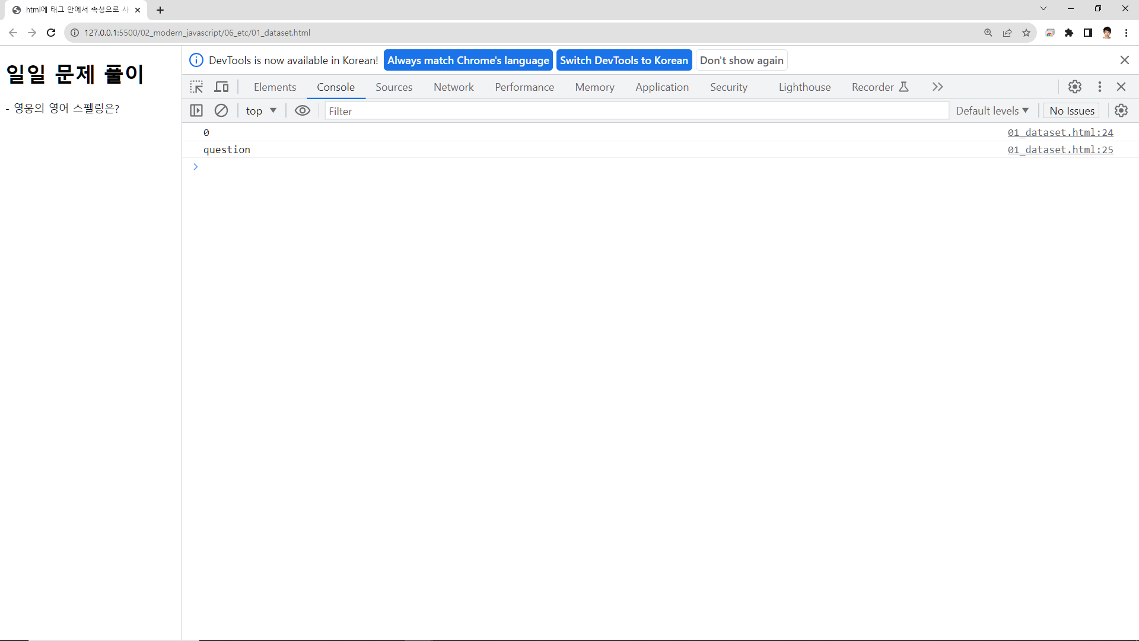This screenshot has width=1139, height=641.
Task: Toggle the device toolbar icon
Action: pos(221,87)
